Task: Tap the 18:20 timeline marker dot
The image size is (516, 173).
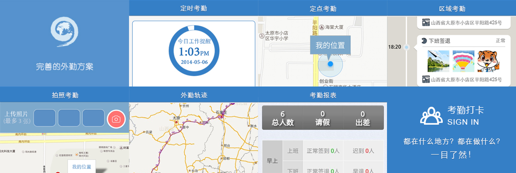Action: pos(406,47)
